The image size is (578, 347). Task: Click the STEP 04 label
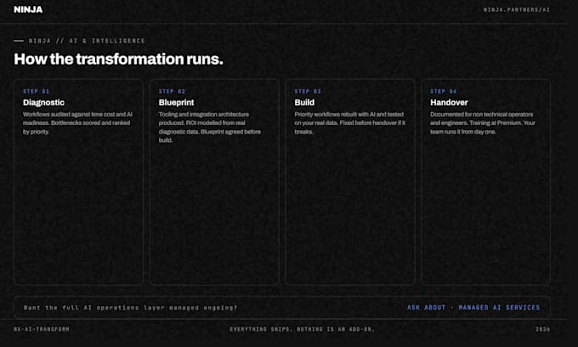[x=444, y=91]
